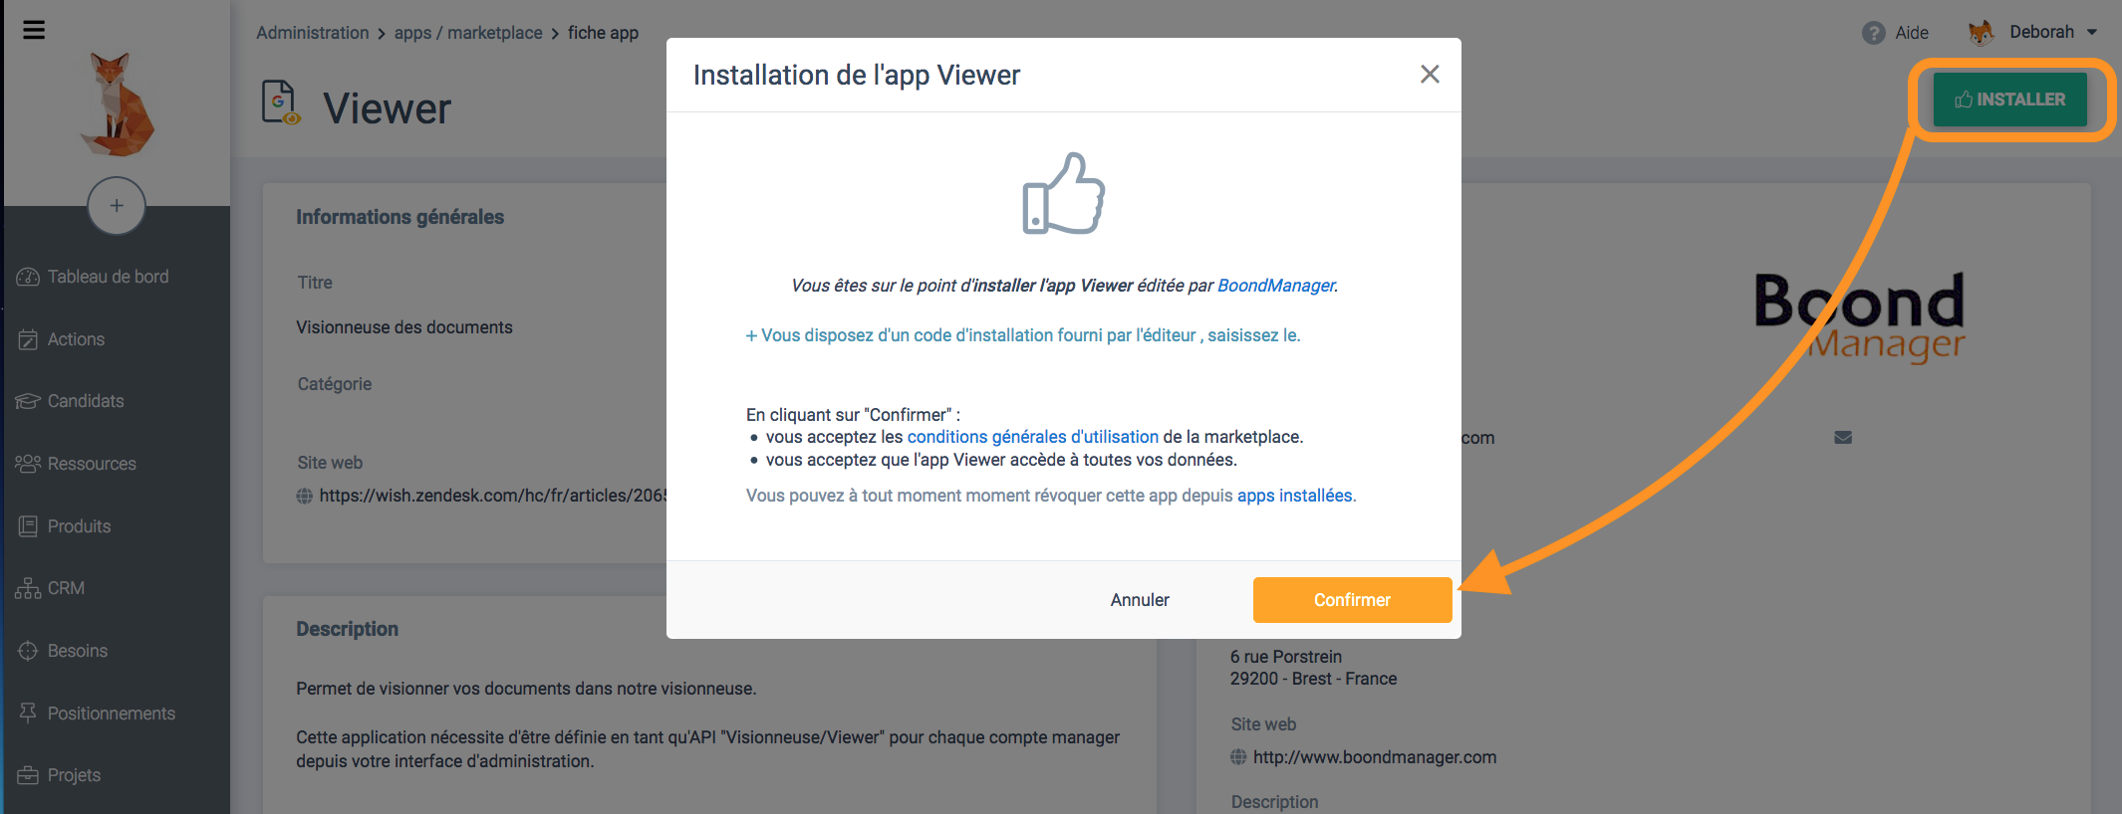This screenshot has height=814, width=2122.
Task: Click the green INSTALLER button
Action: (x=2009, y=100)
